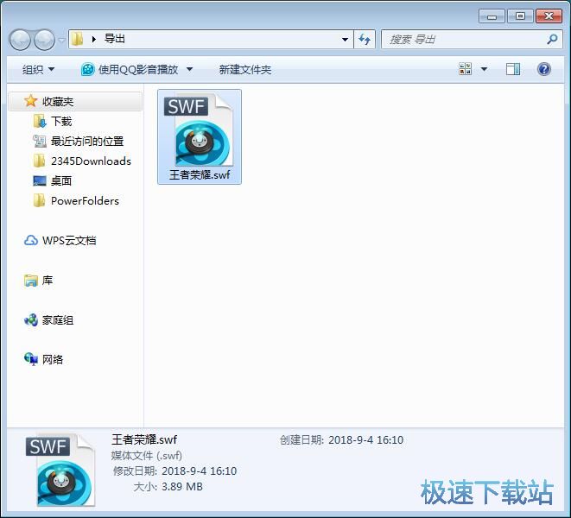Click the 2345Downloads folder icon
The width and height of the screenshot is (571, 518).
click(x=40, y=161)
